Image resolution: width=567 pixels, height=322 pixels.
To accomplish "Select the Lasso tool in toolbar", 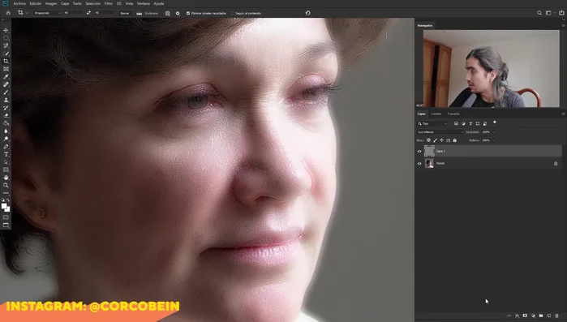I will (x=6, y=46).
